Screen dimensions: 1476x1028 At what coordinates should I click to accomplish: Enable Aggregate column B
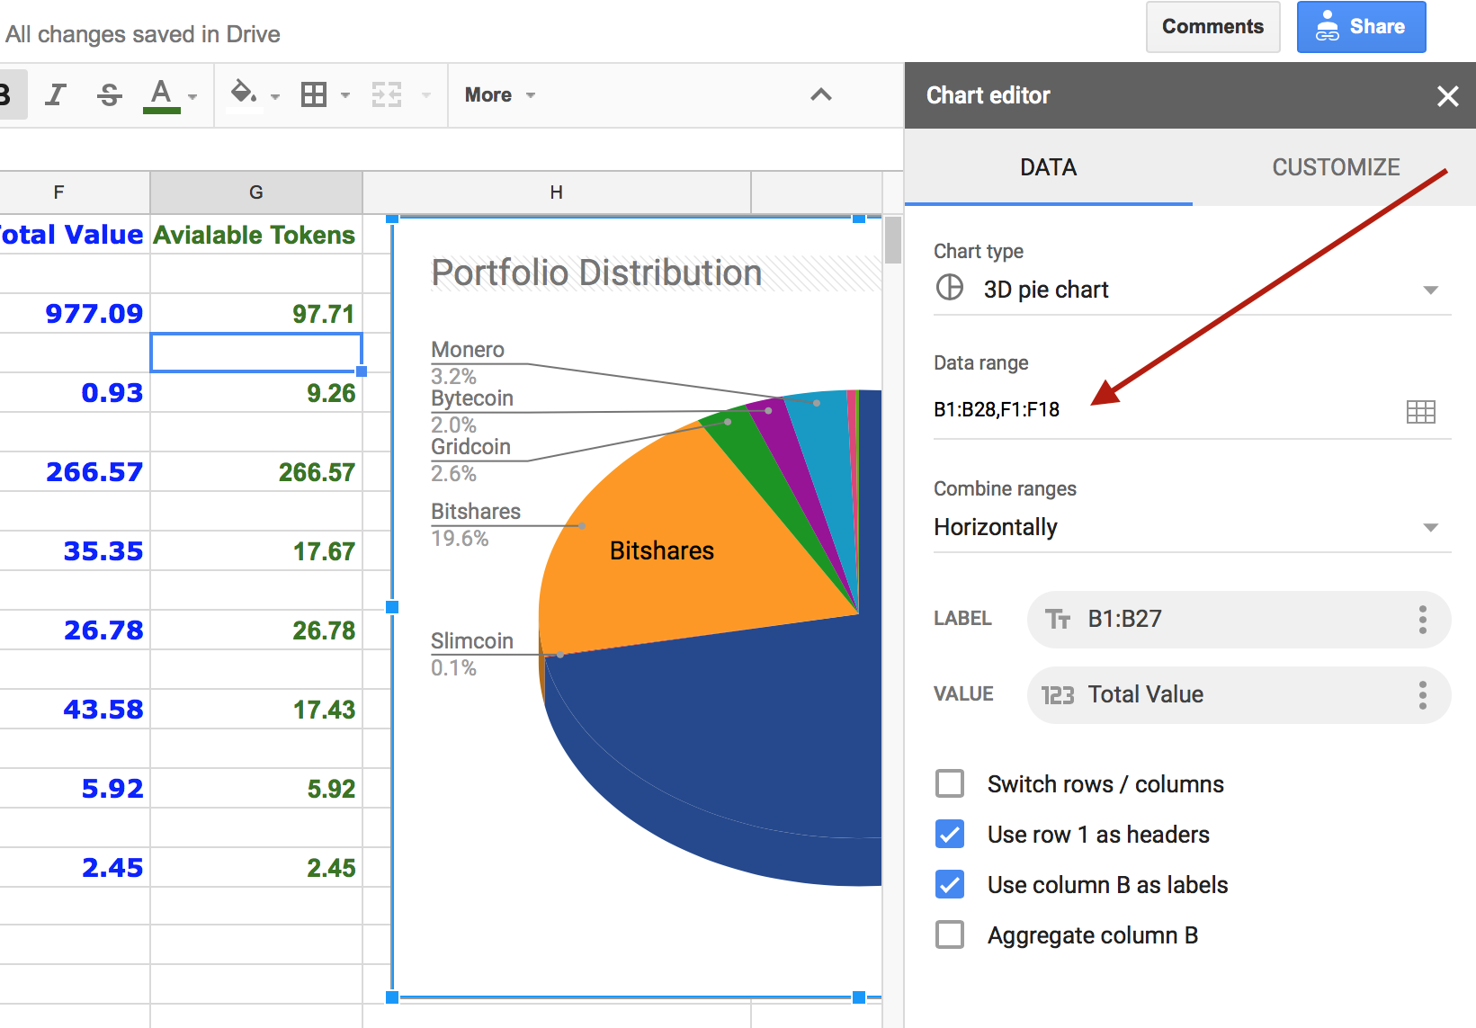point(950,934)
